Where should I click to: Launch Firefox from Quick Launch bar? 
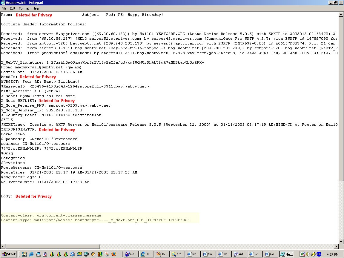coord(113,254)
